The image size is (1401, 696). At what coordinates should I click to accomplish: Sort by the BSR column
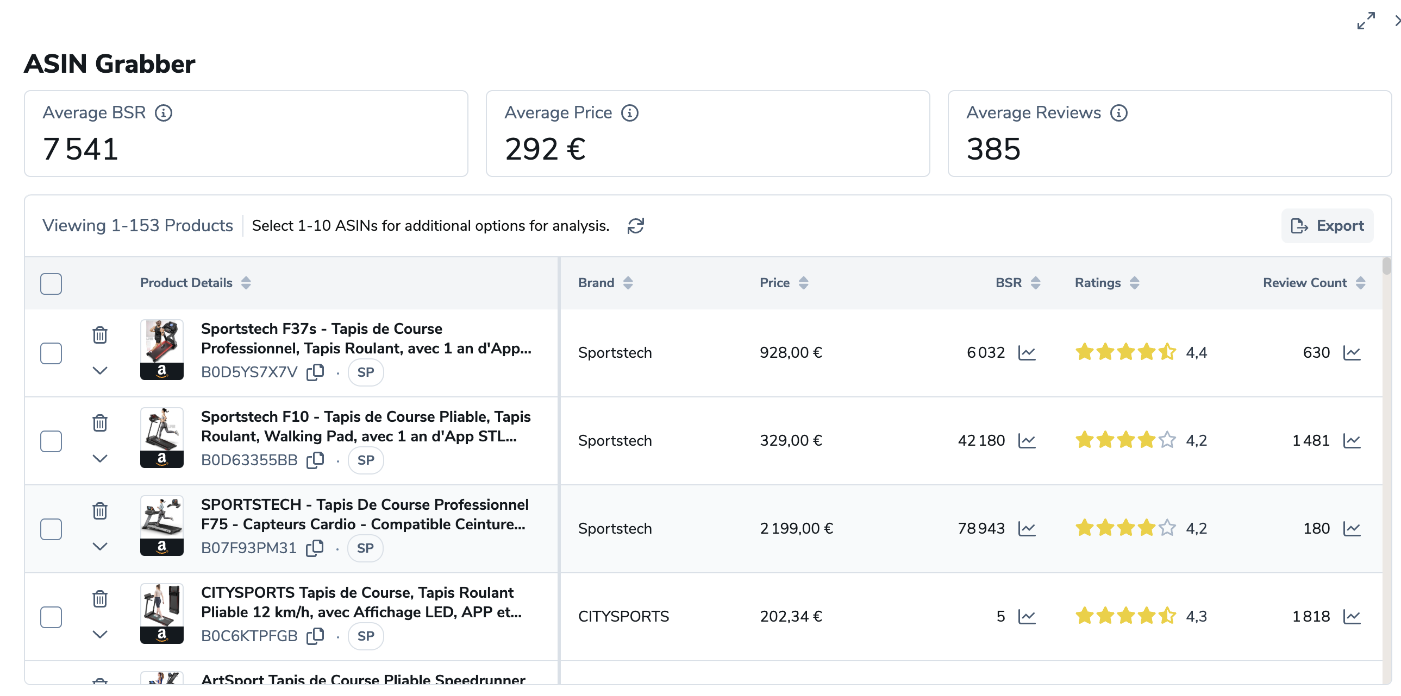pos(1035,283)
